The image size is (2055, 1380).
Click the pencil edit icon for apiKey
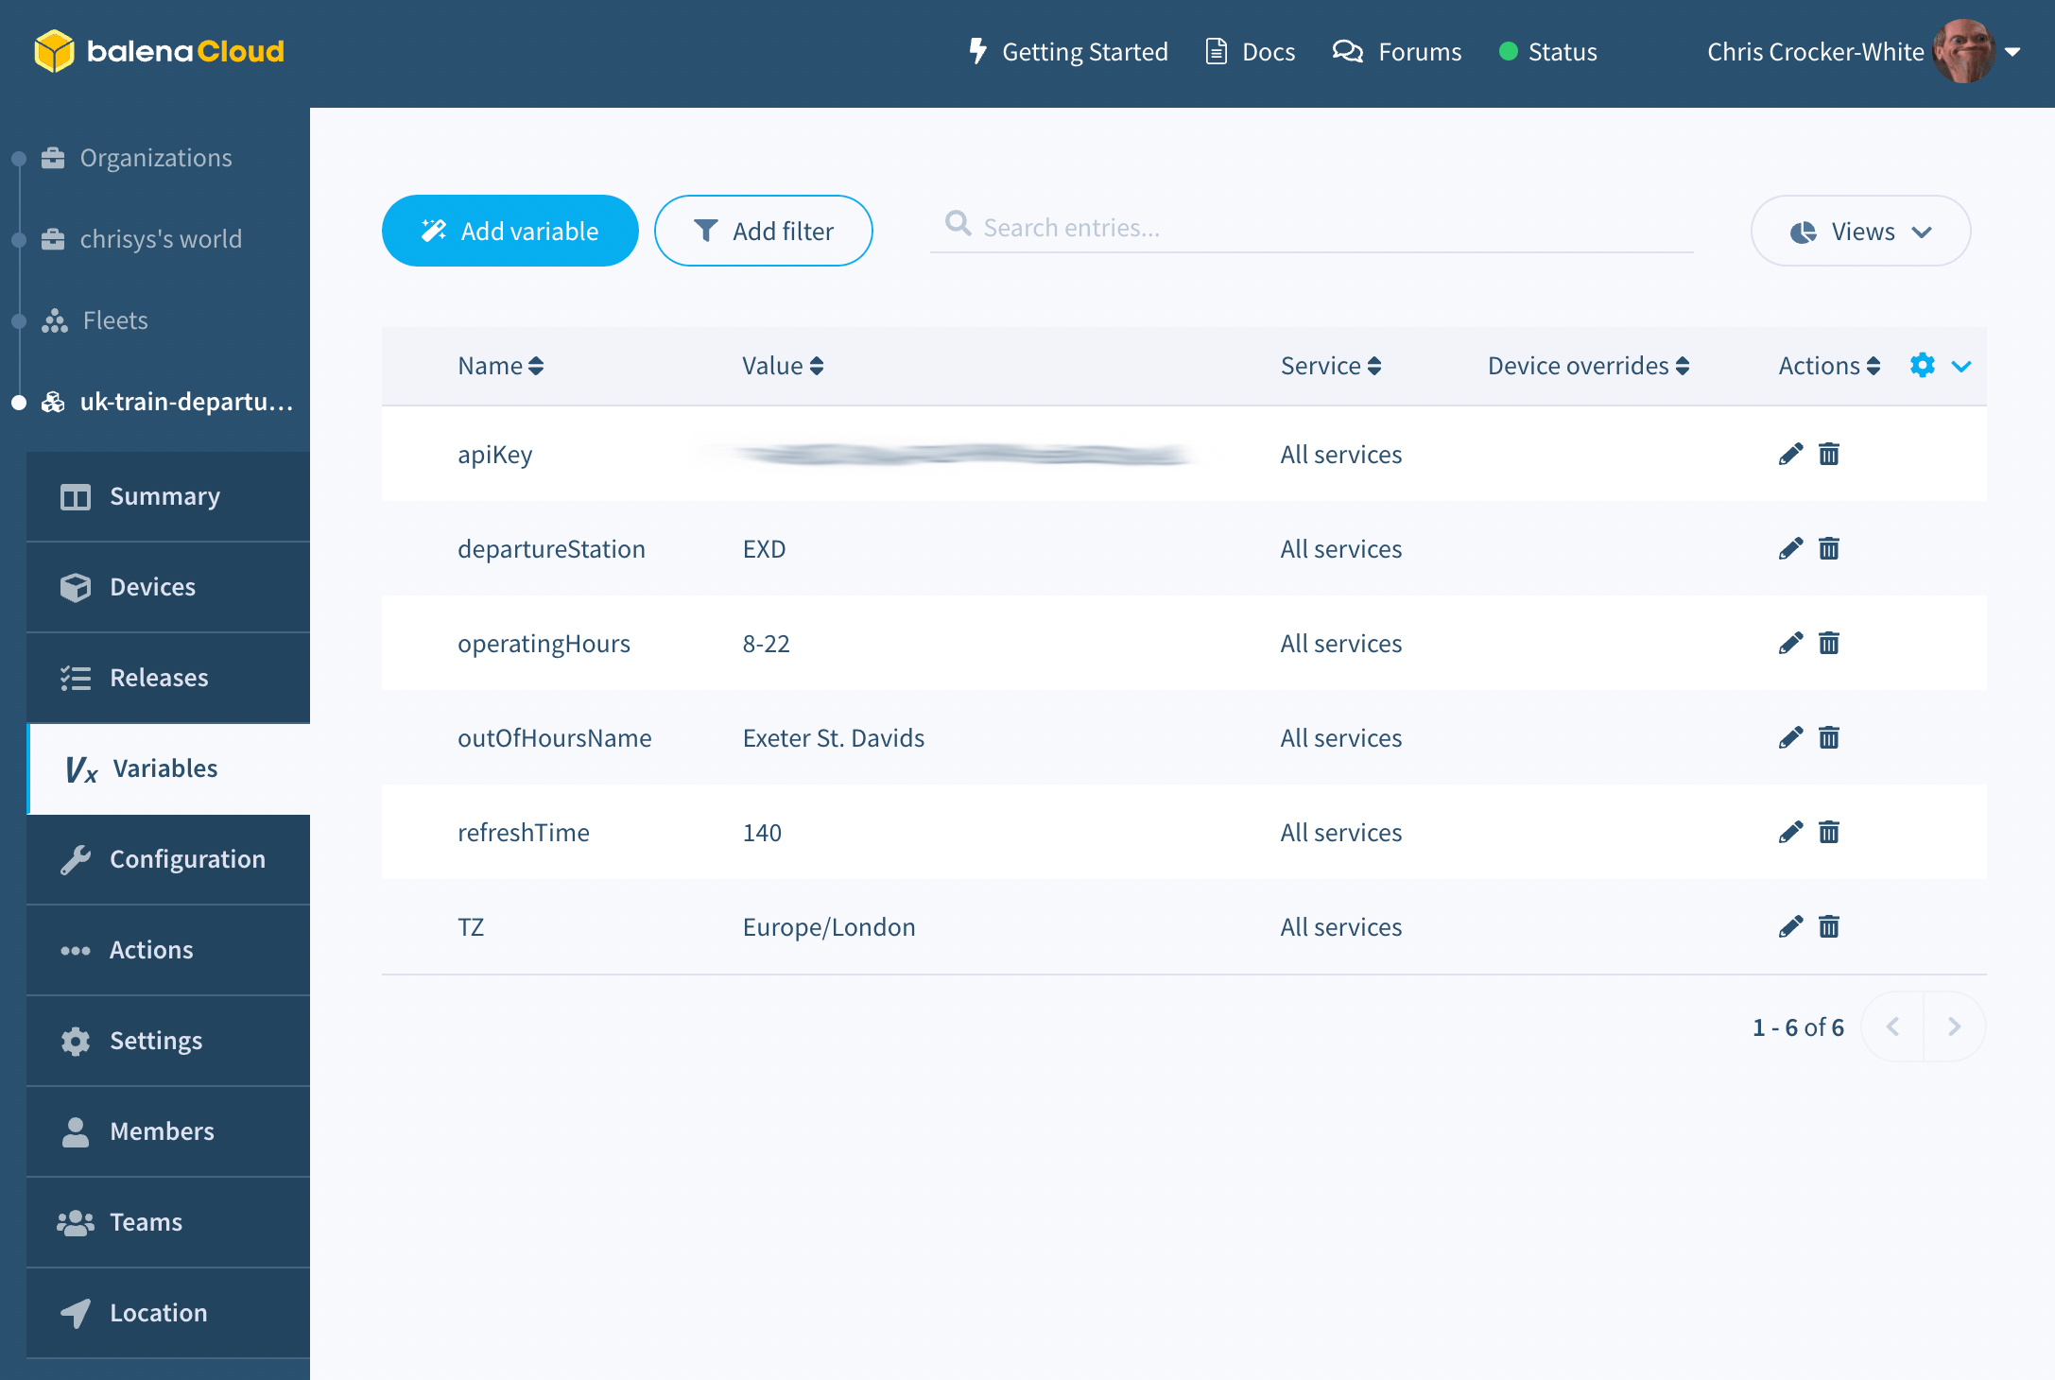coord(1789,455)
